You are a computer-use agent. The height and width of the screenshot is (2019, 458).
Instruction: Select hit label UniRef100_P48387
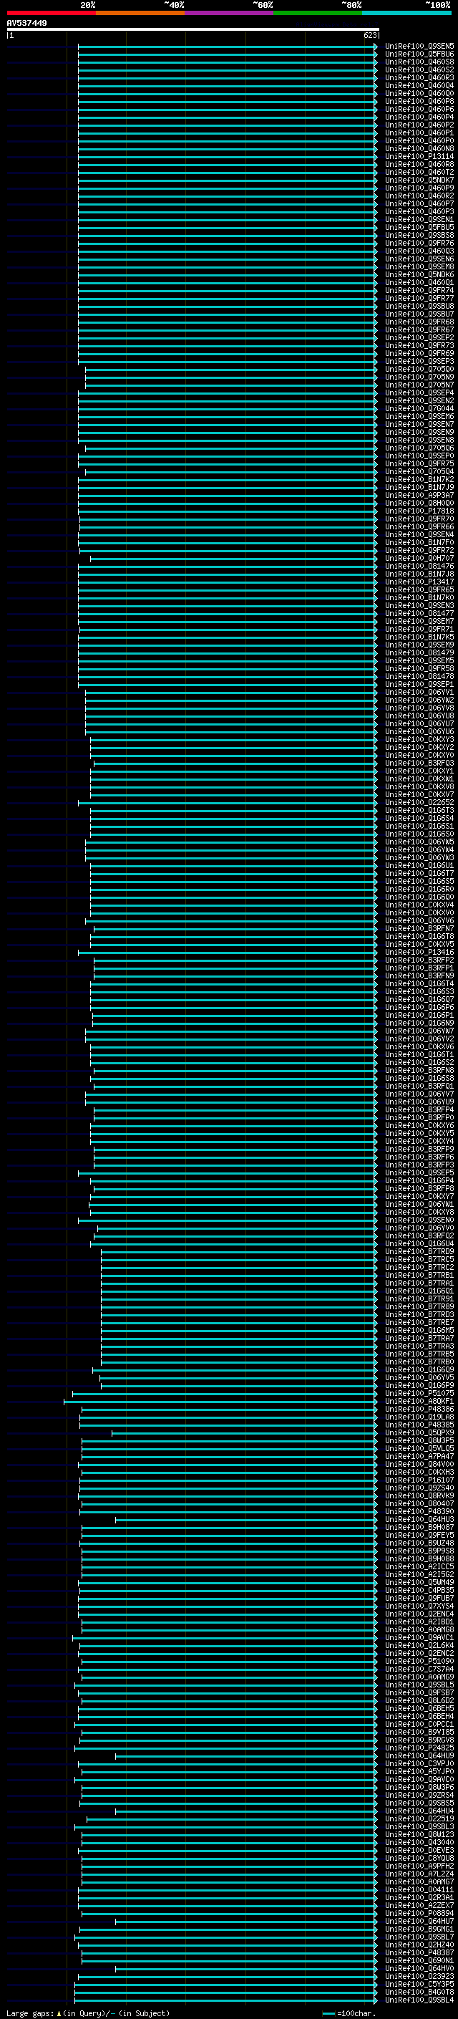419,1953
